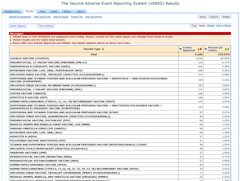
Task: Open Help for Results link
Action: pos(61,17)
